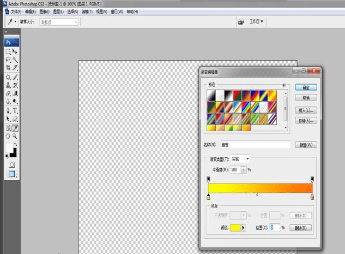
Task: Click the 确定 button in gradient editor
Action: [306, 87]
